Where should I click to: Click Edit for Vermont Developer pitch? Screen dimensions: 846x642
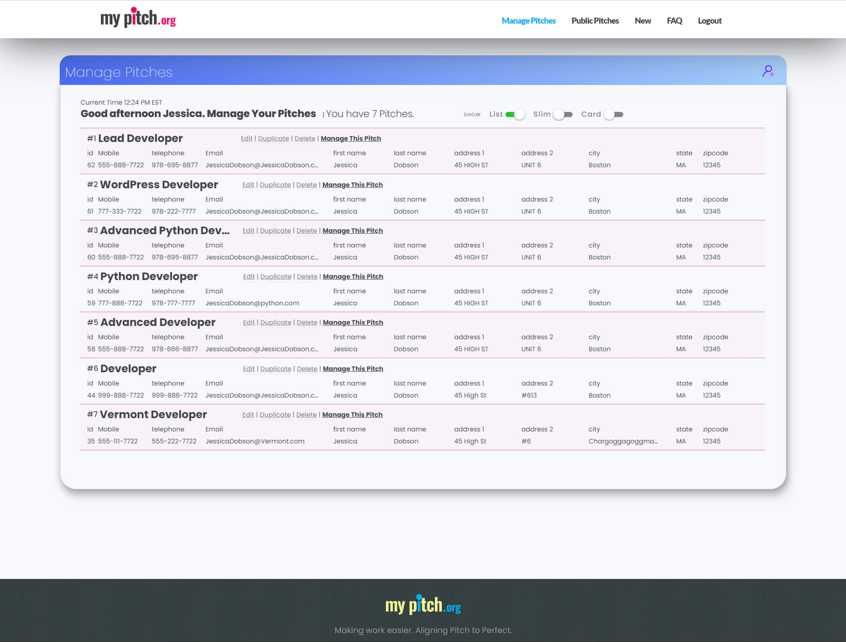click(x=248, y=415)
